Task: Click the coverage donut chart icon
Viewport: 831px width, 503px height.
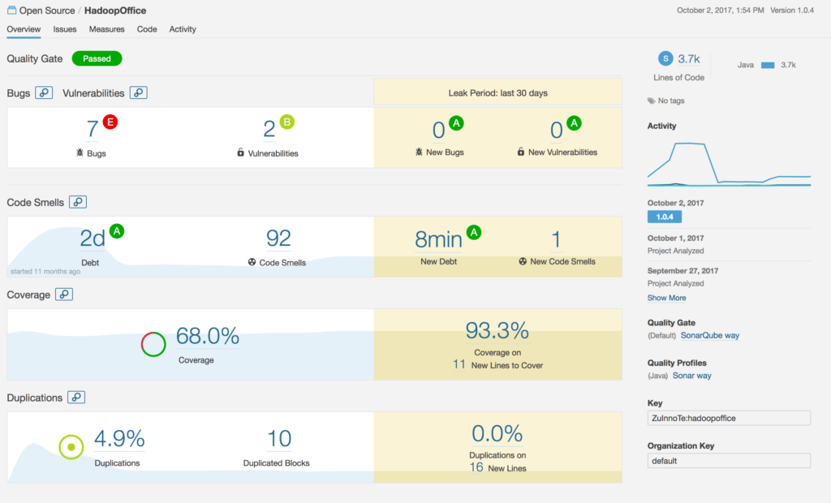Action: (153, 344)
